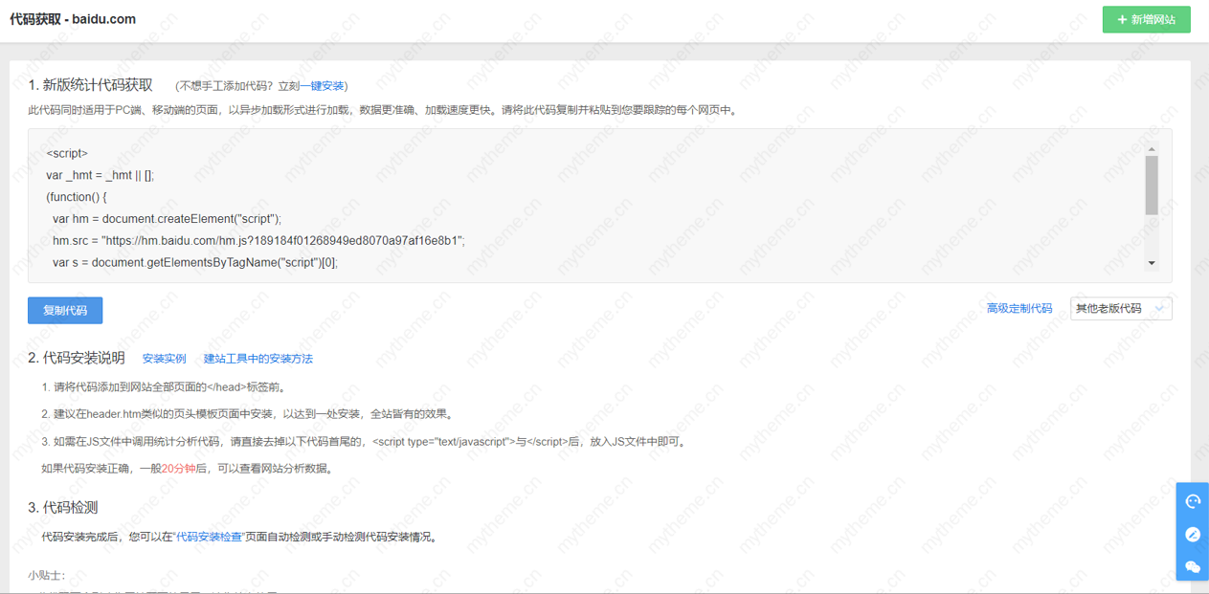Click the code box scroll up arrow
1209x594 pixels.
click(1152, 148)
